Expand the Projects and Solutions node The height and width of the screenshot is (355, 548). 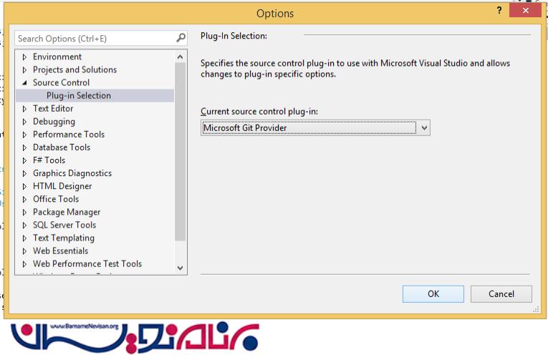(24, 70)
